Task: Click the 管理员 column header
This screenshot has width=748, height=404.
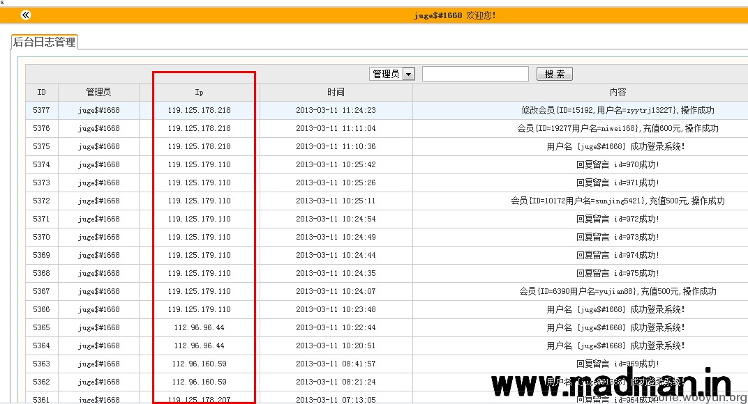Action: (98, 92)
